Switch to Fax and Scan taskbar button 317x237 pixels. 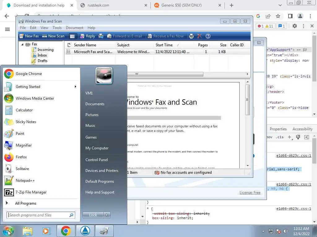tap(104, 231)
